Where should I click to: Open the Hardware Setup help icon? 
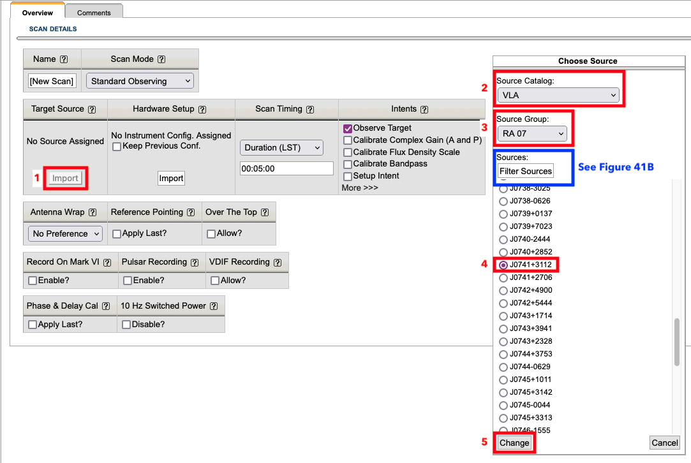pos(202,109)
